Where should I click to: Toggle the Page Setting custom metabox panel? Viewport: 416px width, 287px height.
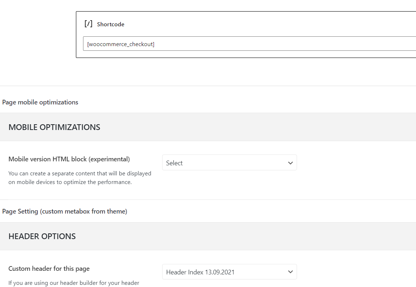65,211
